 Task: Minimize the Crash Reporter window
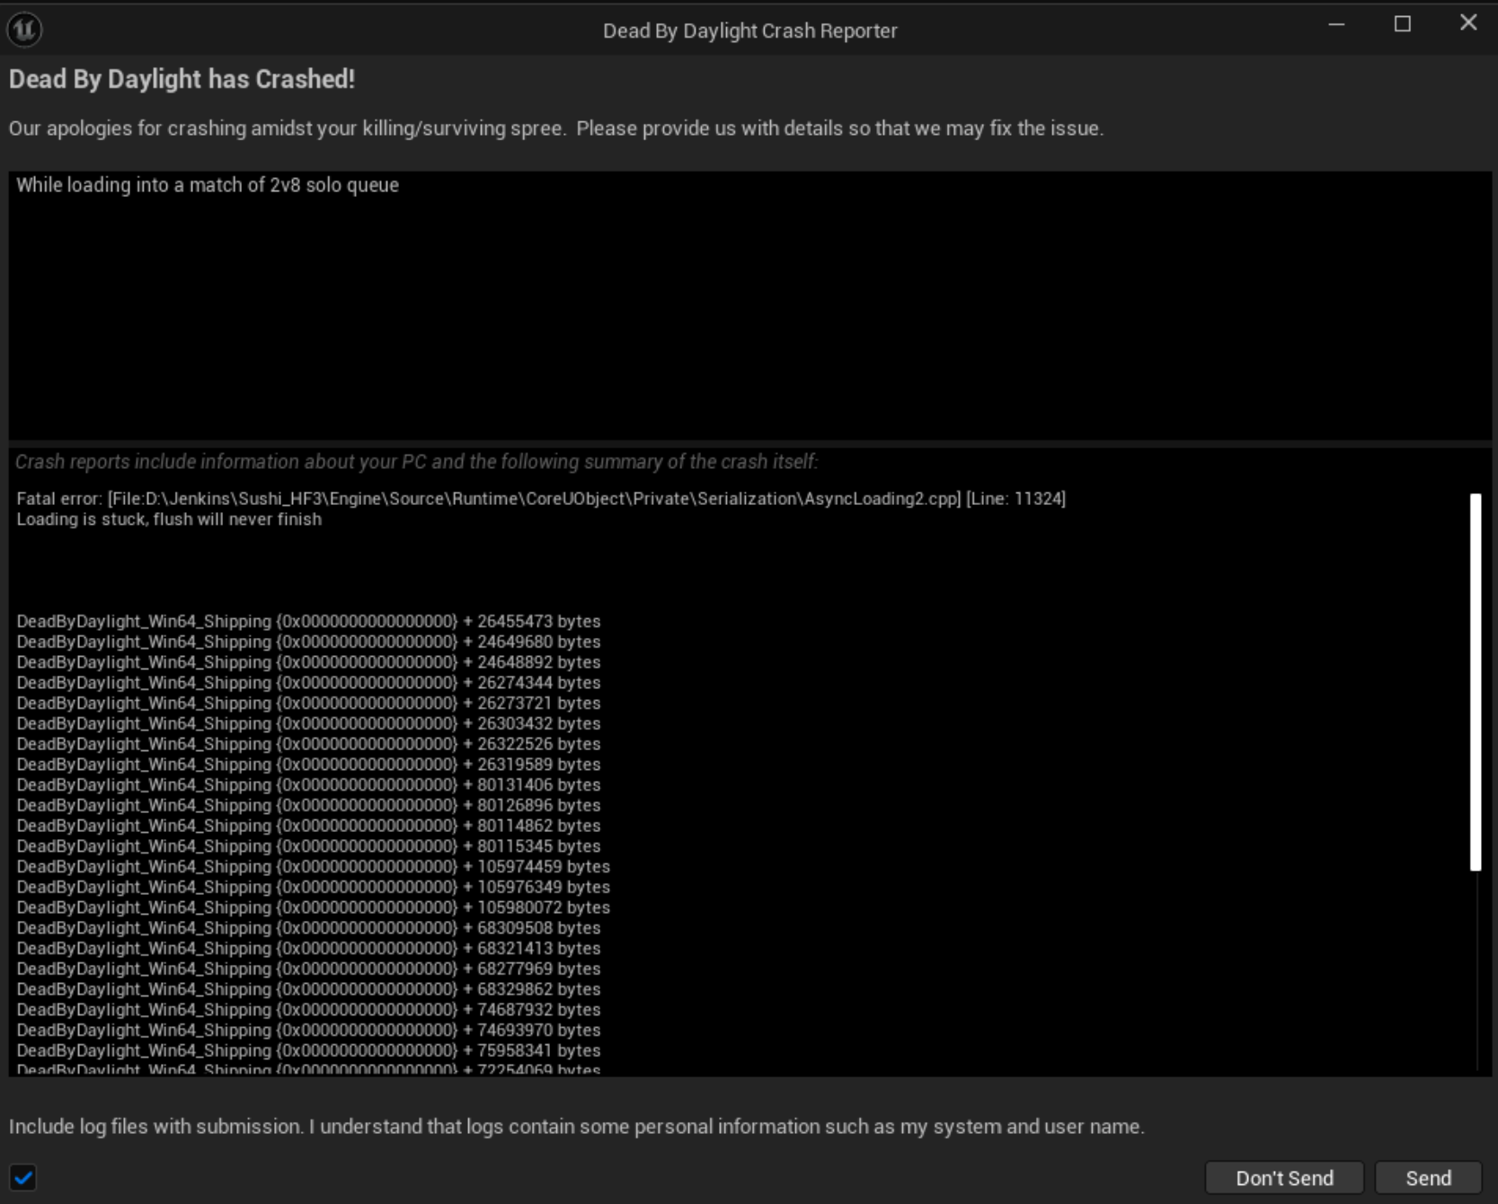[1336, 24]
